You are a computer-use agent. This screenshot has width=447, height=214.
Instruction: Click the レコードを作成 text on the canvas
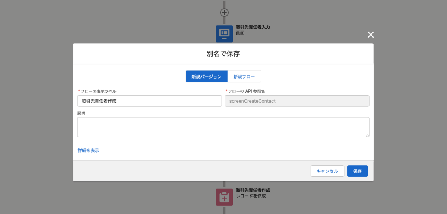click(x=251, y=196)
